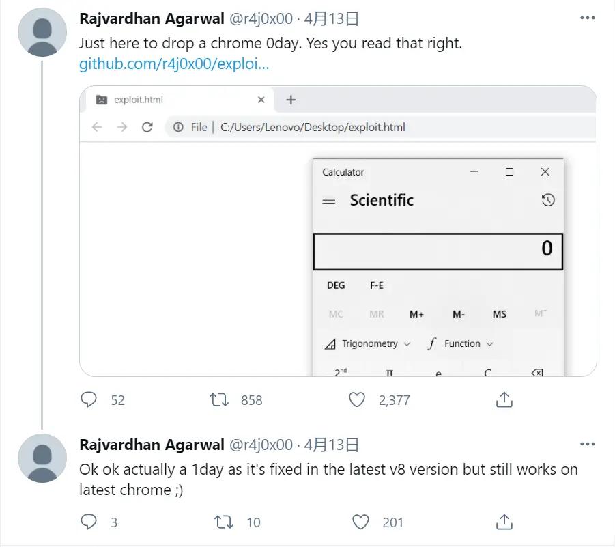
Task: Open the first tweet's profile avatar
Action: pos(42,33)
